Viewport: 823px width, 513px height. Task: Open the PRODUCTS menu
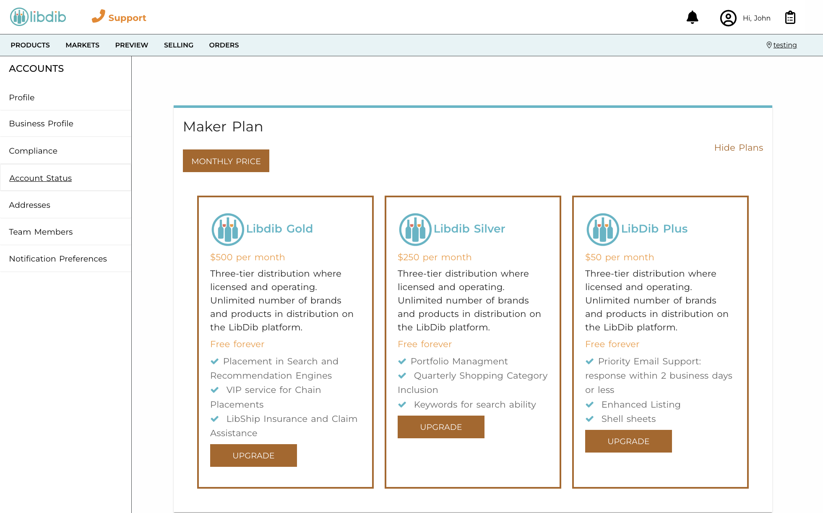30,45
